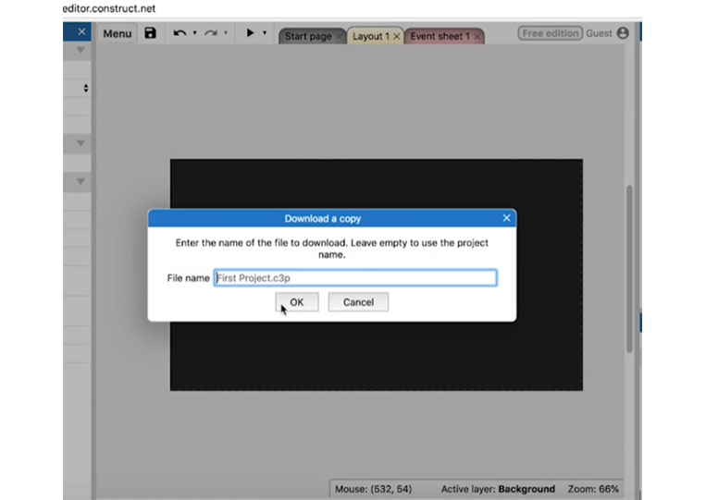This screenshot has width=706, height=500.
Task: Click the redo arrow icon
Action: pyautogui.click(x=211, y=33)
